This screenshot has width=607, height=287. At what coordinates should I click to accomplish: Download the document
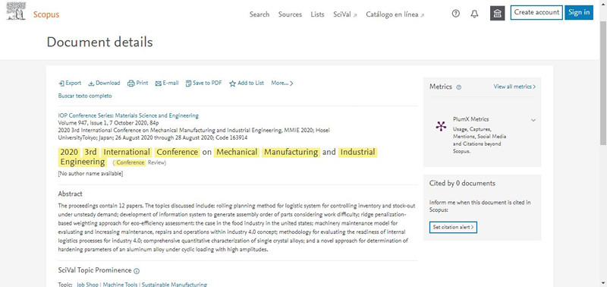point(104,83)
